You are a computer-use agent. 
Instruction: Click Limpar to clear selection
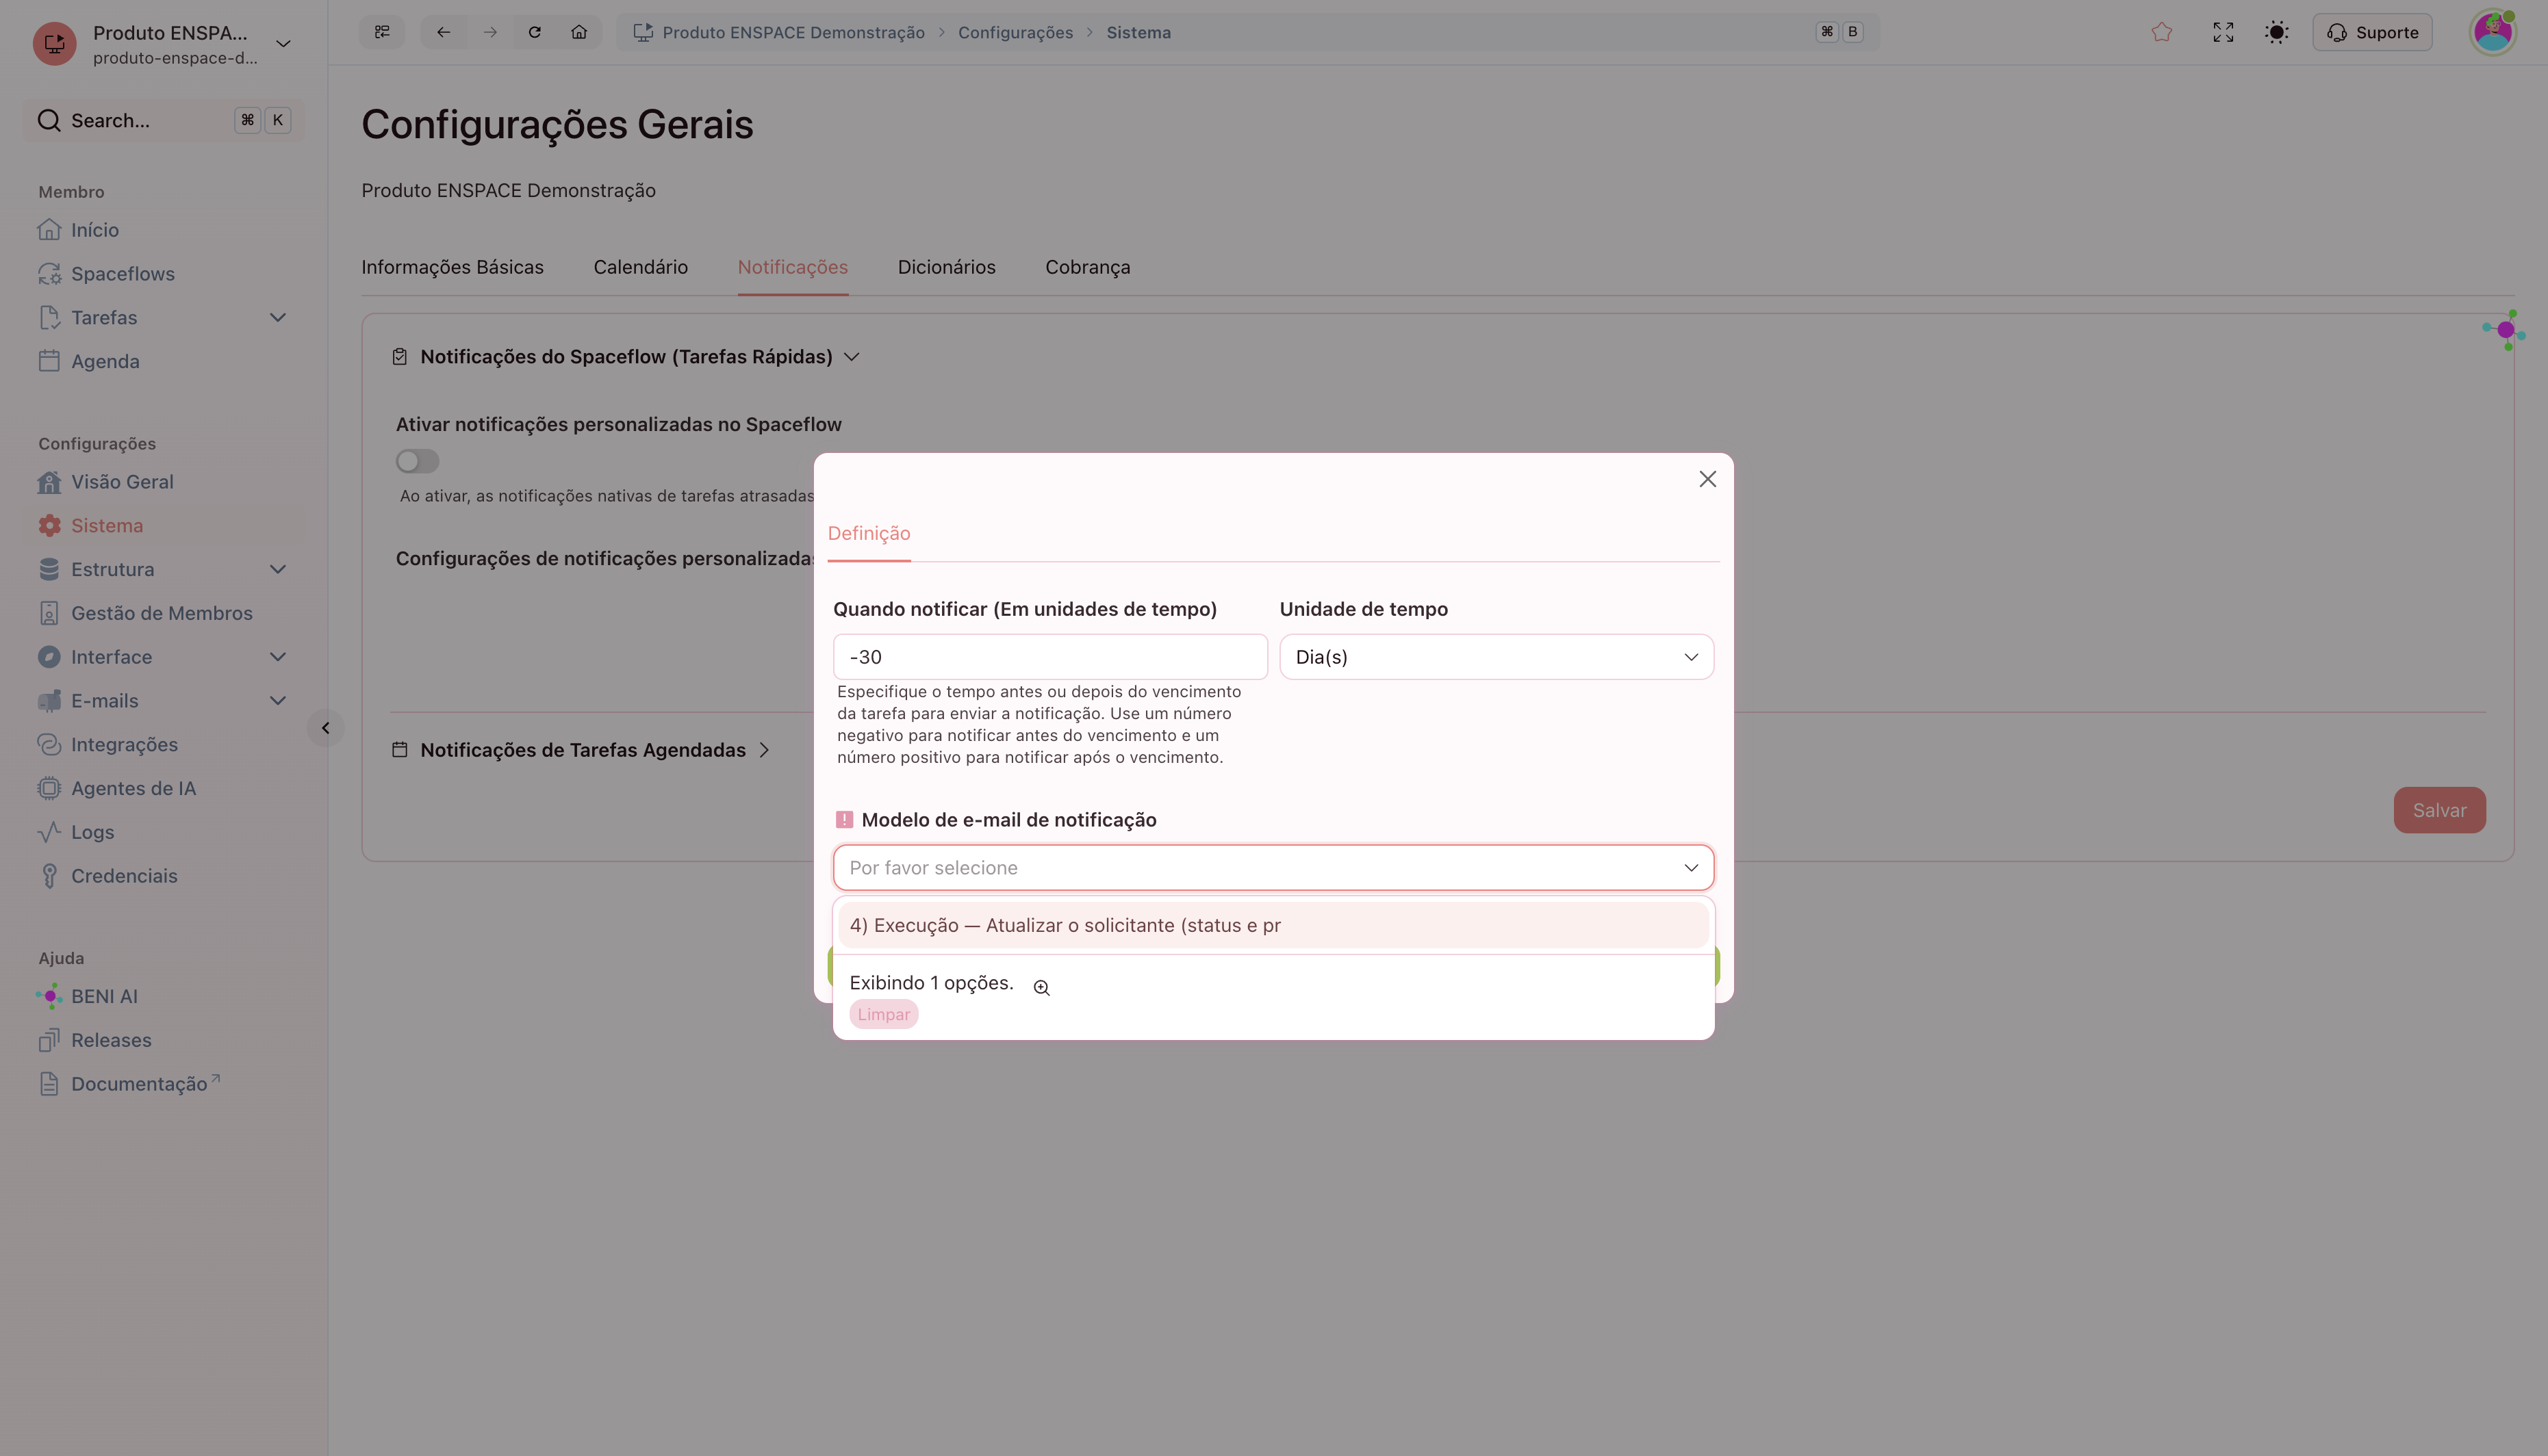[883, 1014]
